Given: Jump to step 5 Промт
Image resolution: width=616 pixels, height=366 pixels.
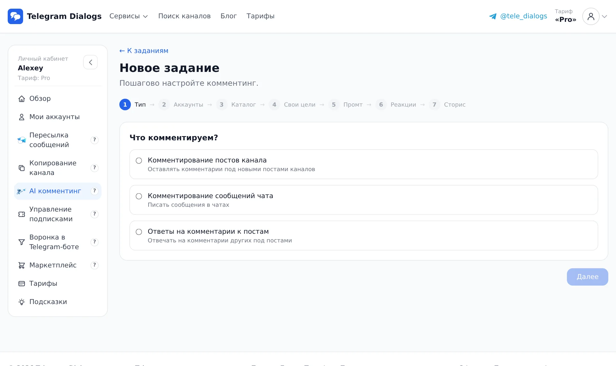Looking at the screenshot, I should 345,105.
